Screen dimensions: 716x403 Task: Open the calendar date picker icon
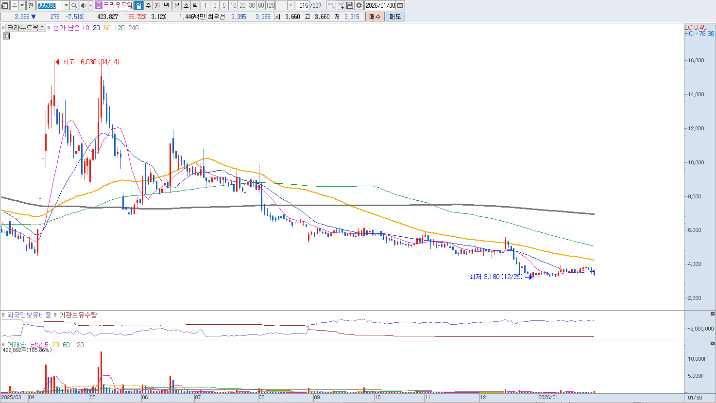(x=400, y=5)
